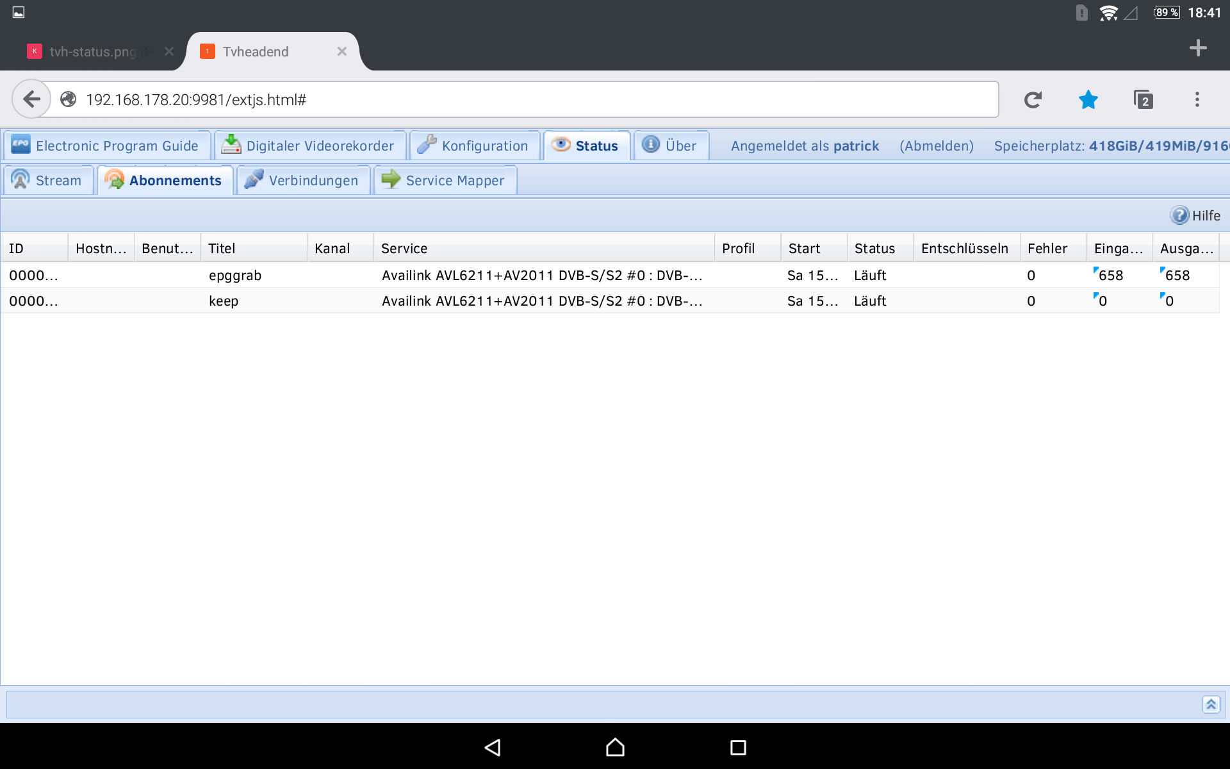Sort by the Entschlüsseln column header
The image size is (1230, 769).
coord(967,248)
